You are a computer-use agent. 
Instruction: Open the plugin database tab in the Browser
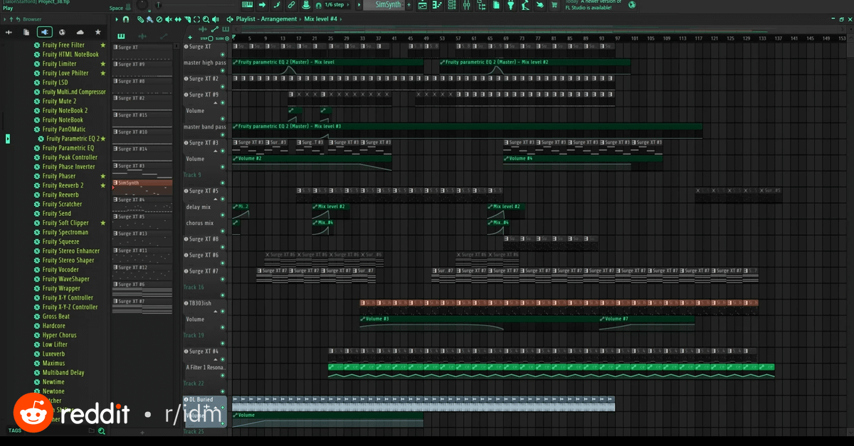44,32
